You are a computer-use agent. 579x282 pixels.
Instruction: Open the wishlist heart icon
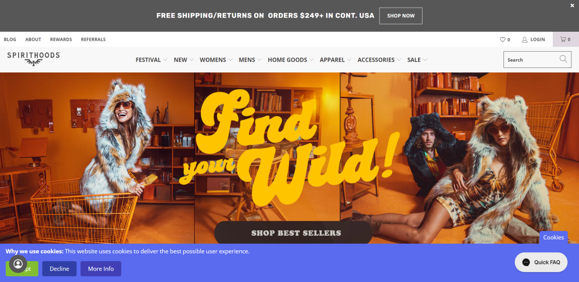point(502,39)
